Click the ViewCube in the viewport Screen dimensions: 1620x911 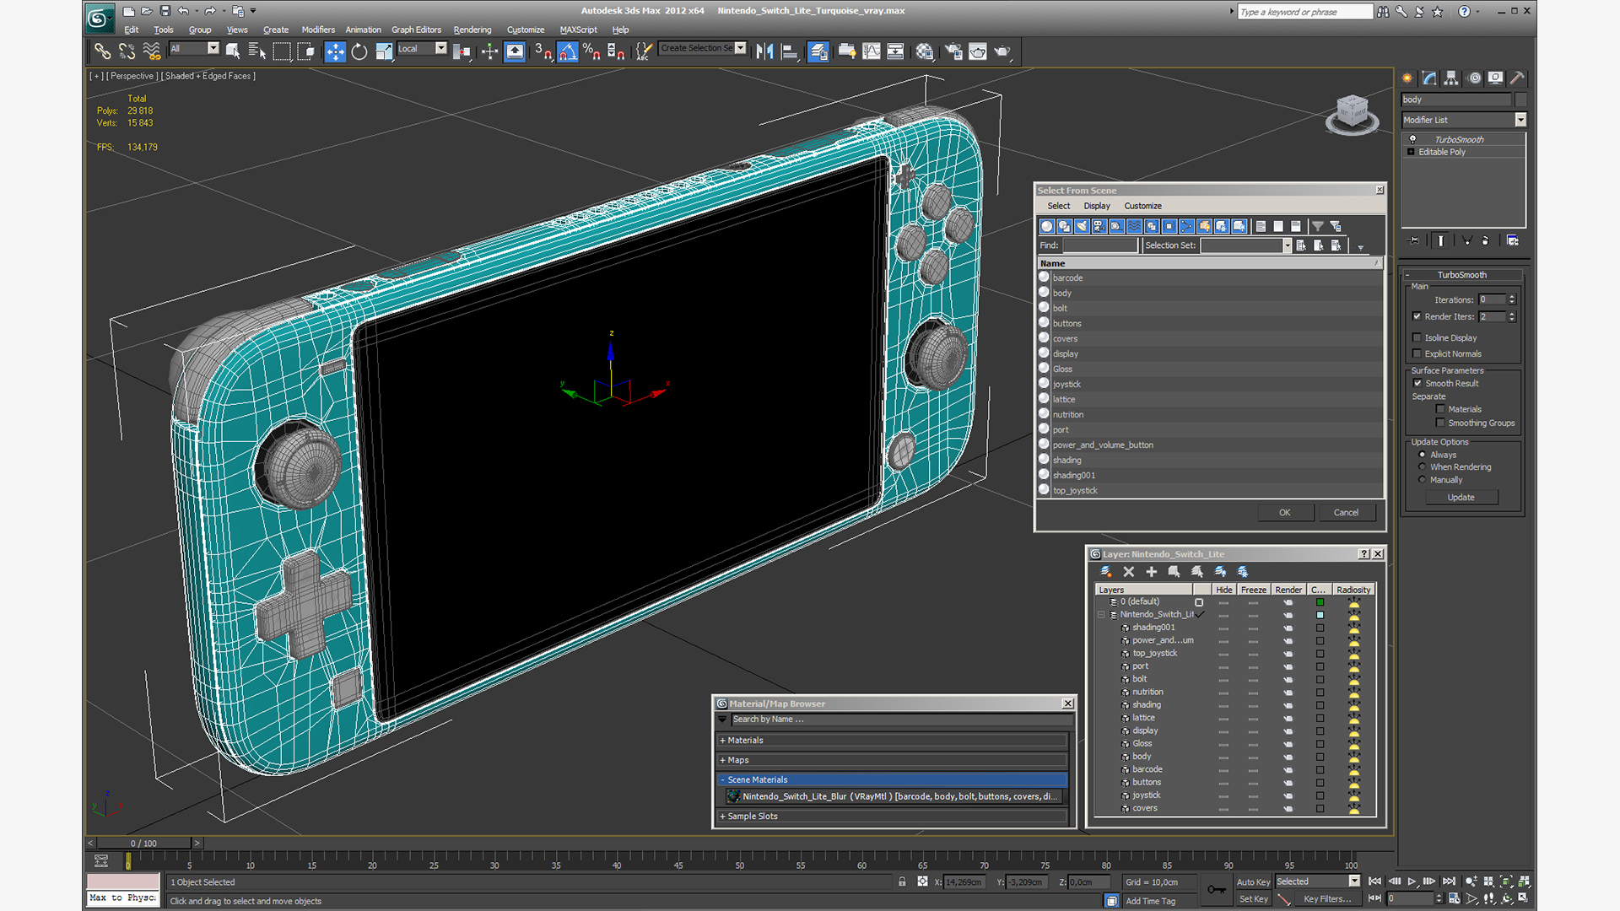[x=1352, y=114]
